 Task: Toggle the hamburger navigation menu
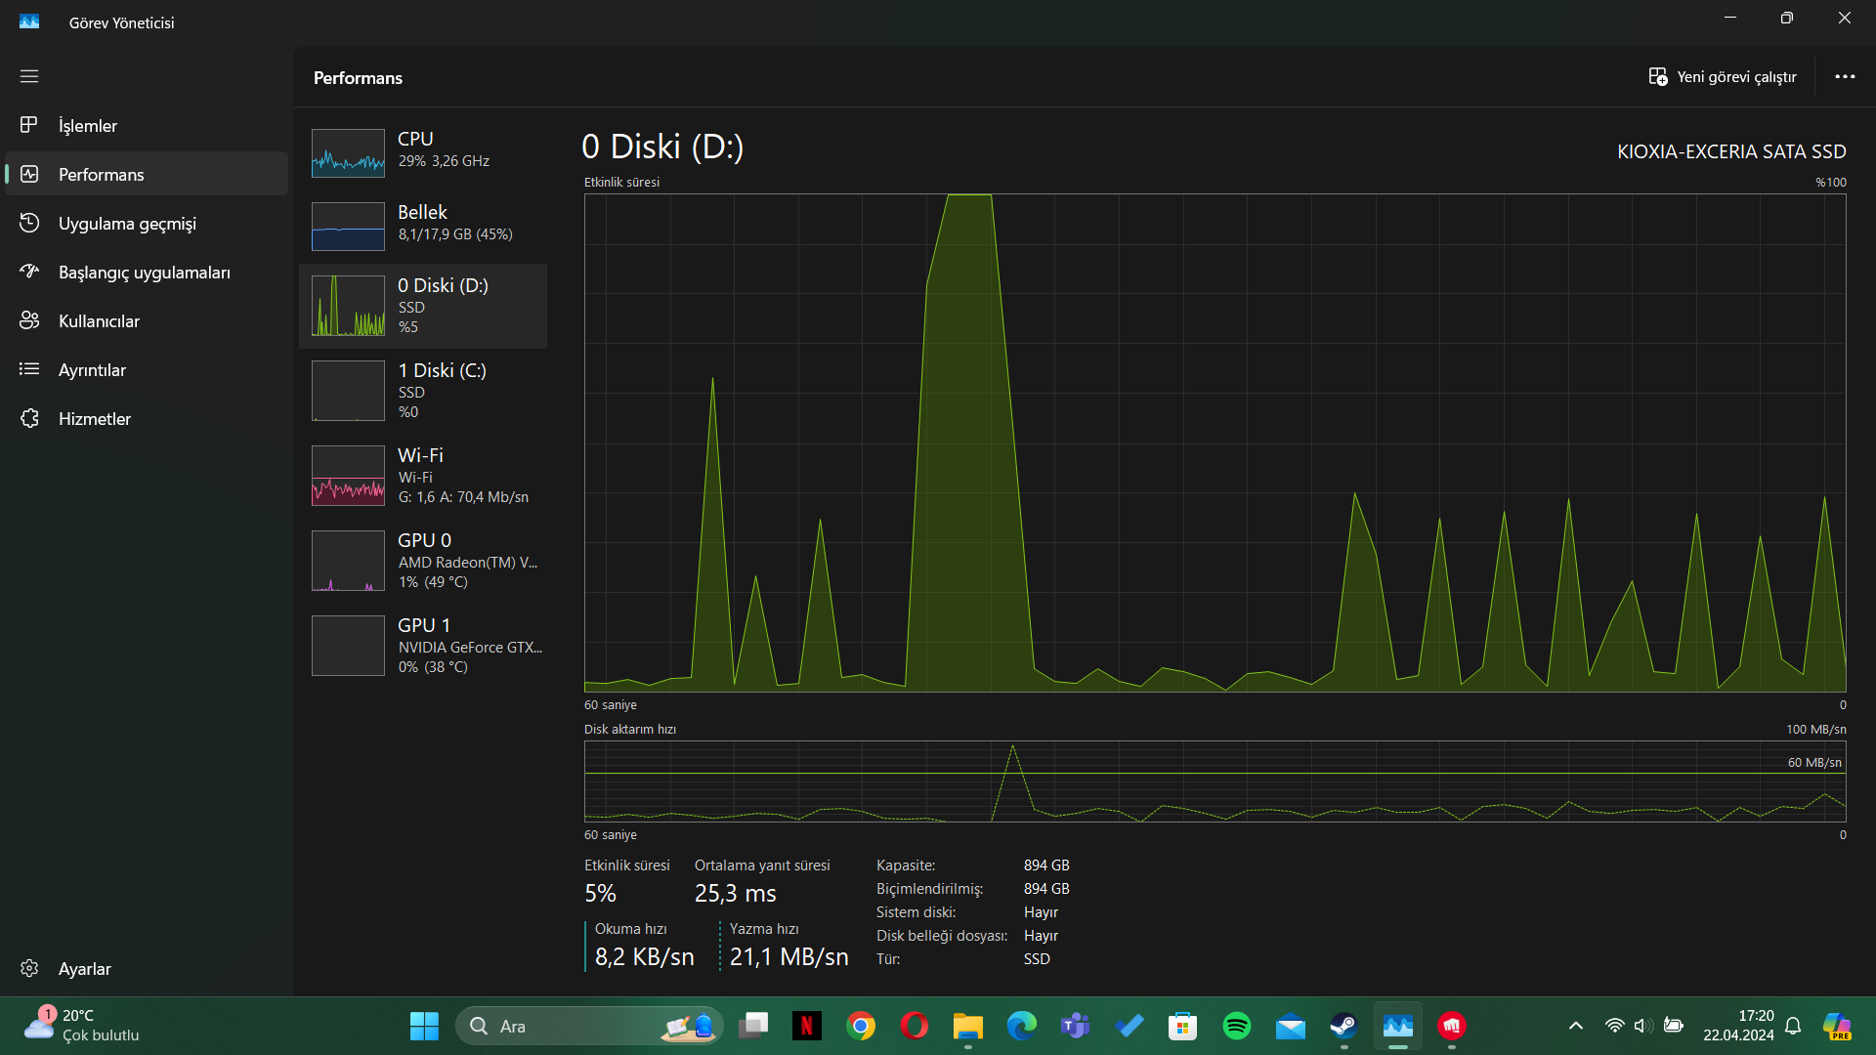tap(29, 76)
